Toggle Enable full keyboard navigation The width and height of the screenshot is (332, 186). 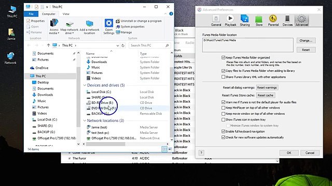(x=223, y=131)
